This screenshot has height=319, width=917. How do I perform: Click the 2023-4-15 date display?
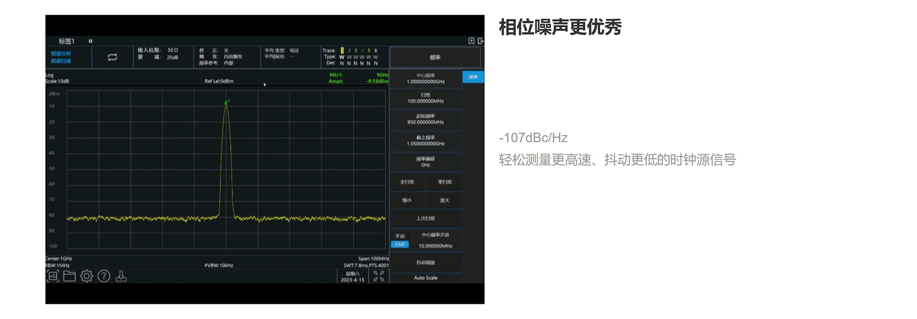(x=353, y=280)
